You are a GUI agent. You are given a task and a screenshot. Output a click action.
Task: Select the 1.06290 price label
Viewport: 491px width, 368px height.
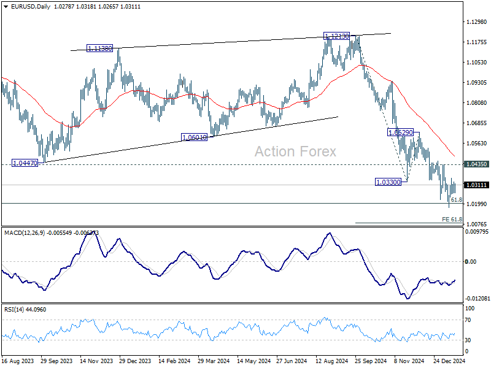[x=401, y=132]
